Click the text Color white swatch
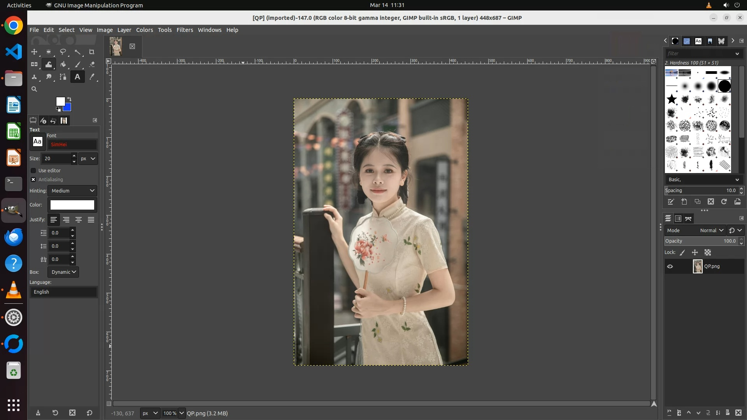This screenshot has height=420, width=747. click(x=72, y=205)
